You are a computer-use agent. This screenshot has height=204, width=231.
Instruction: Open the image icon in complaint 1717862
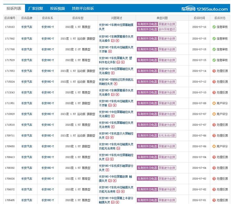pos(113,41)
